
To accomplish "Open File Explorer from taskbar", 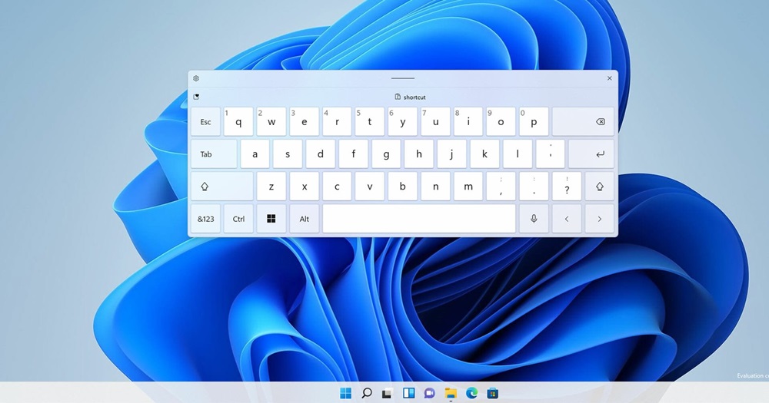I will click(x=450, y=393).
